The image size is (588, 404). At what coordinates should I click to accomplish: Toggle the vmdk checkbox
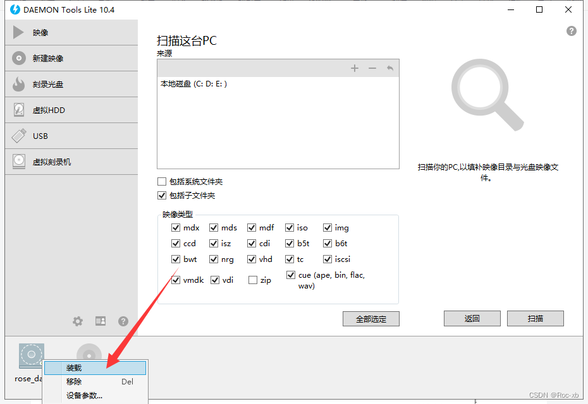(x=176, y=280)
